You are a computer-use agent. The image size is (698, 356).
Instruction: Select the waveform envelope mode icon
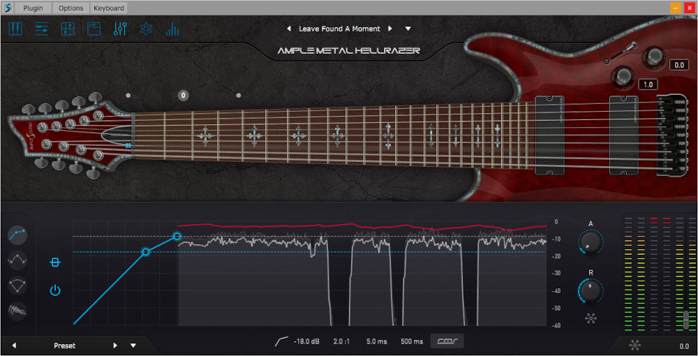17,311
